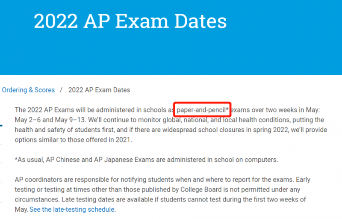This screenshot has height=219, width=342.
Task: Open the Ordering & Scores breadcrumb link
Action: [28, 90]
